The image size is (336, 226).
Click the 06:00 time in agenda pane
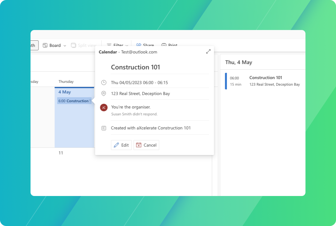(x=234, y=78)
